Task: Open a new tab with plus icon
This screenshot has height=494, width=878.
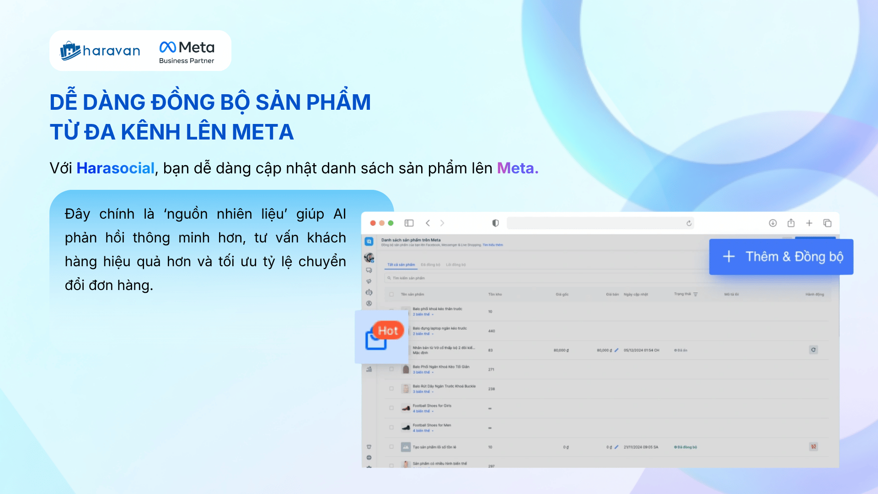Action: pos(809,223)
